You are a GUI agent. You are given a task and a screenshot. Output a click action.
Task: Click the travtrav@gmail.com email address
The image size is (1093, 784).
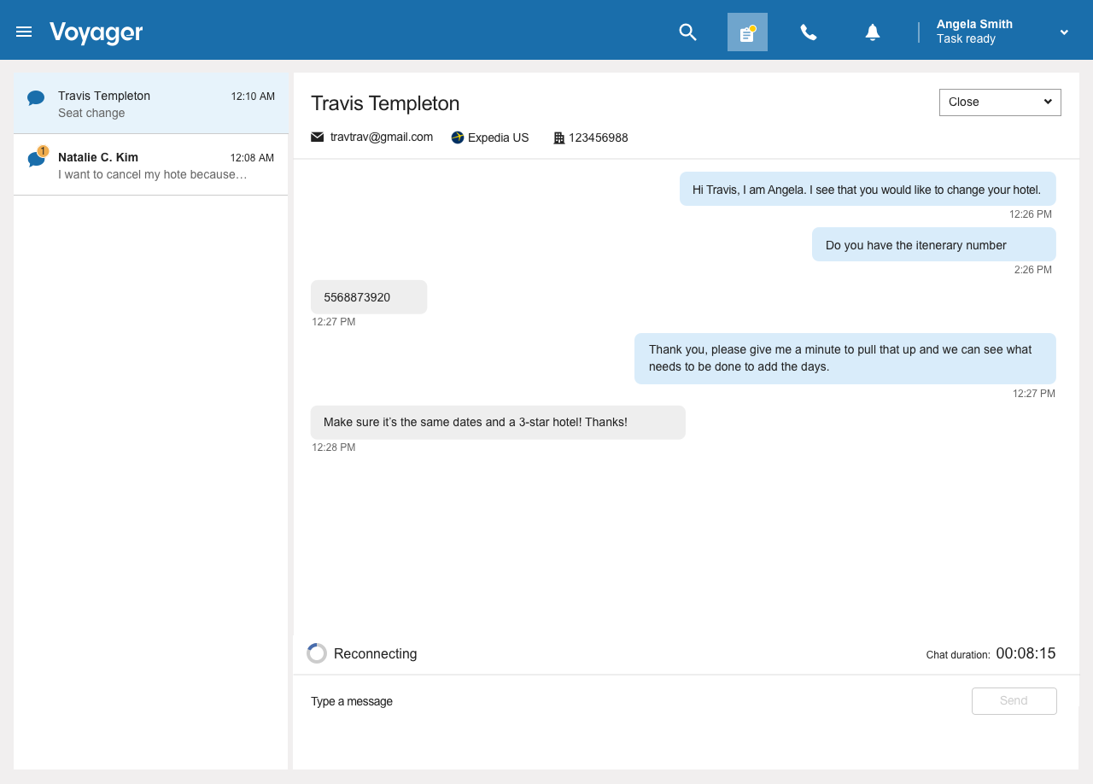381,137
